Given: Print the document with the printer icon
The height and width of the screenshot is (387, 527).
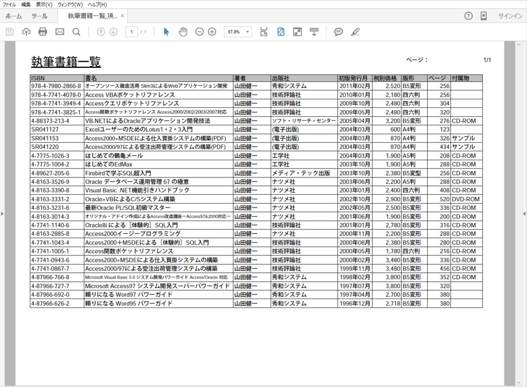Looking at the screenshot, I should 43,31.
